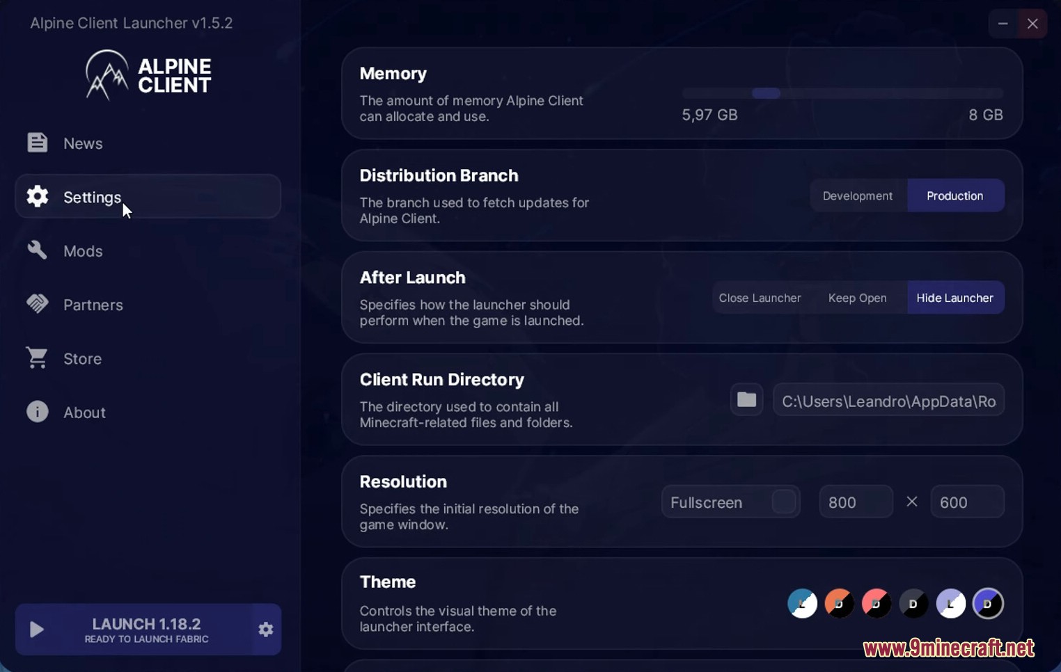Open Mods using the wrench icon
The image size is (1061, 672).
38,250
